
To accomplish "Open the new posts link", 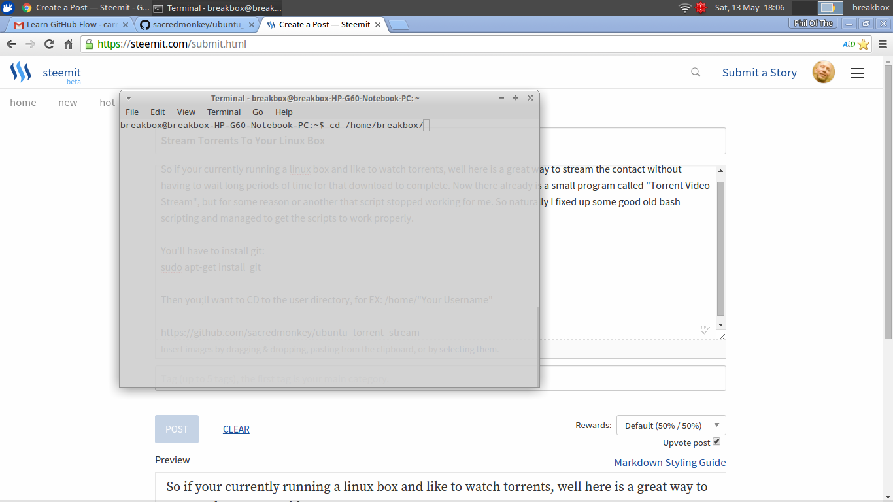I will (68, 102).
